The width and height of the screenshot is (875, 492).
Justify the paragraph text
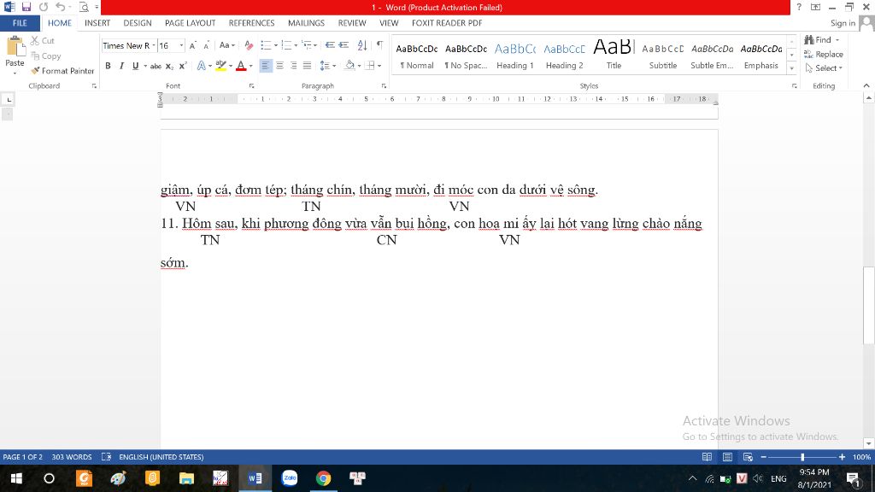click(x=307, y=66)
